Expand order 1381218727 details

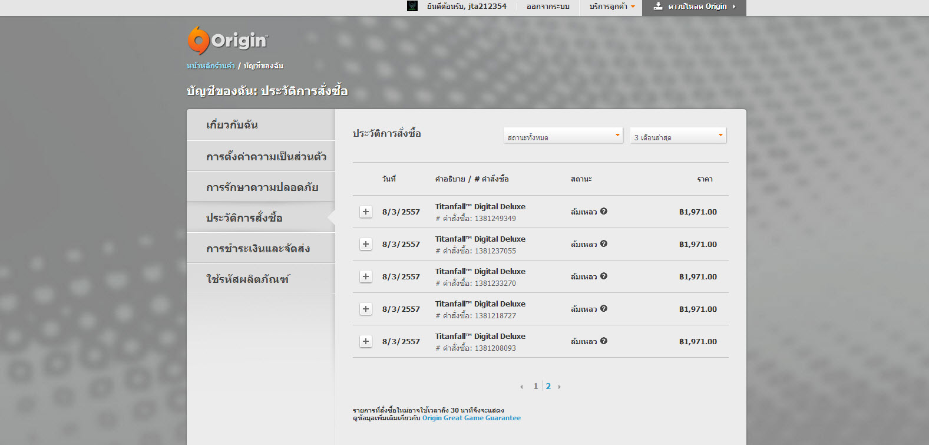coord(366,309)
